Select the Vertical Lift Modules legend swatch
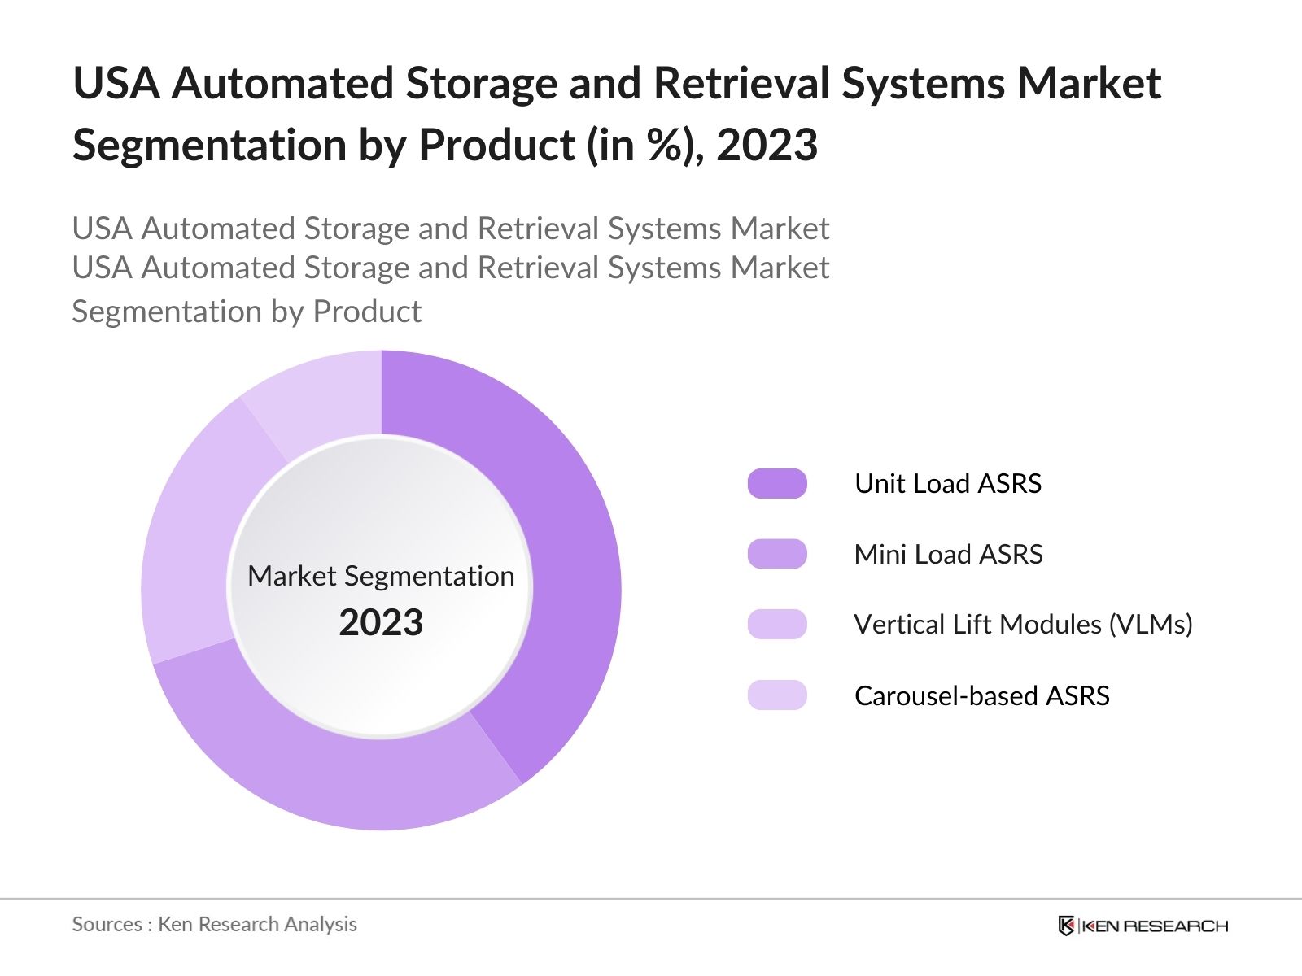Viewport: 1302px width, 976px height. point(780,625)
